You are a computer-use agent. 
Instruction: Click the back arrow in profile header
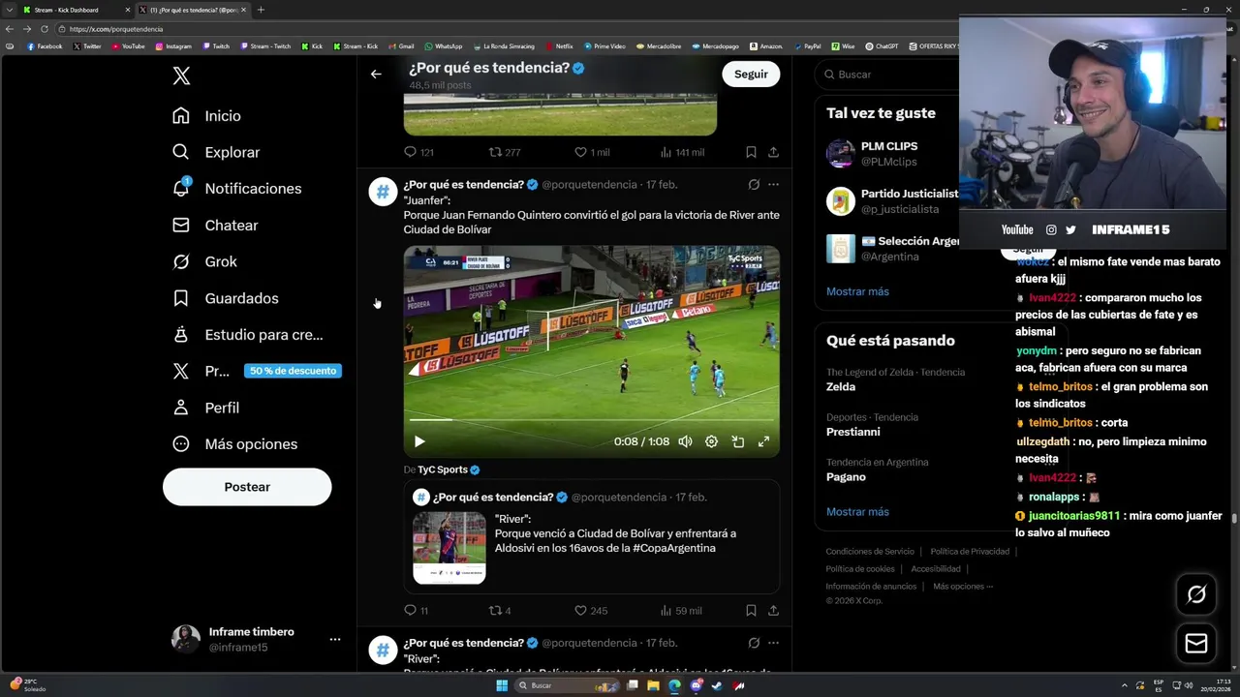click(376, 74)
